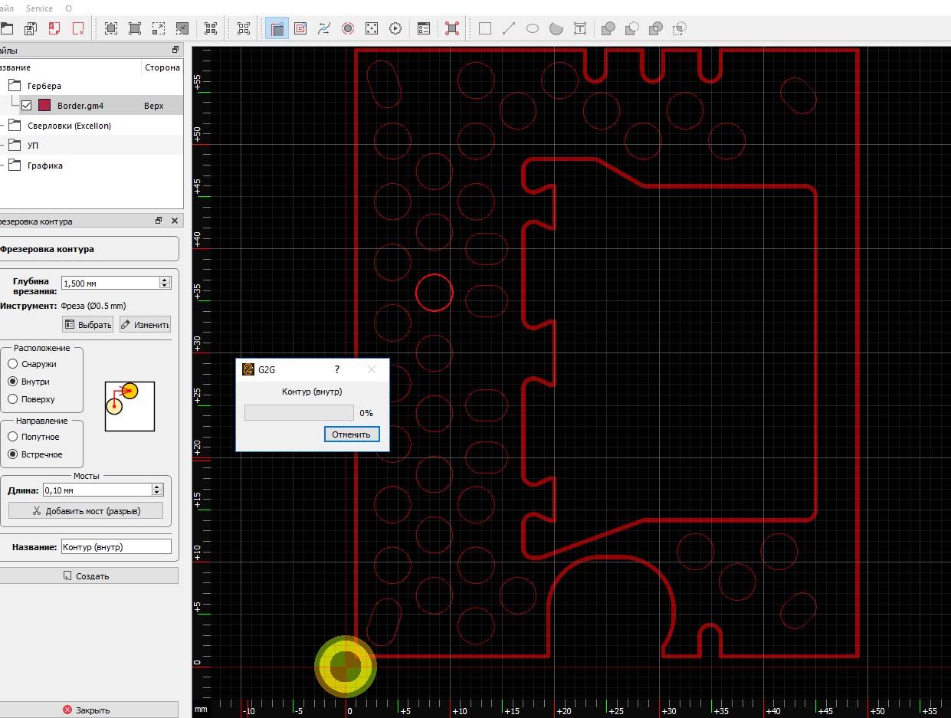Click the red PDF export icon
The image size is (951, 718).
click(54, 28)
